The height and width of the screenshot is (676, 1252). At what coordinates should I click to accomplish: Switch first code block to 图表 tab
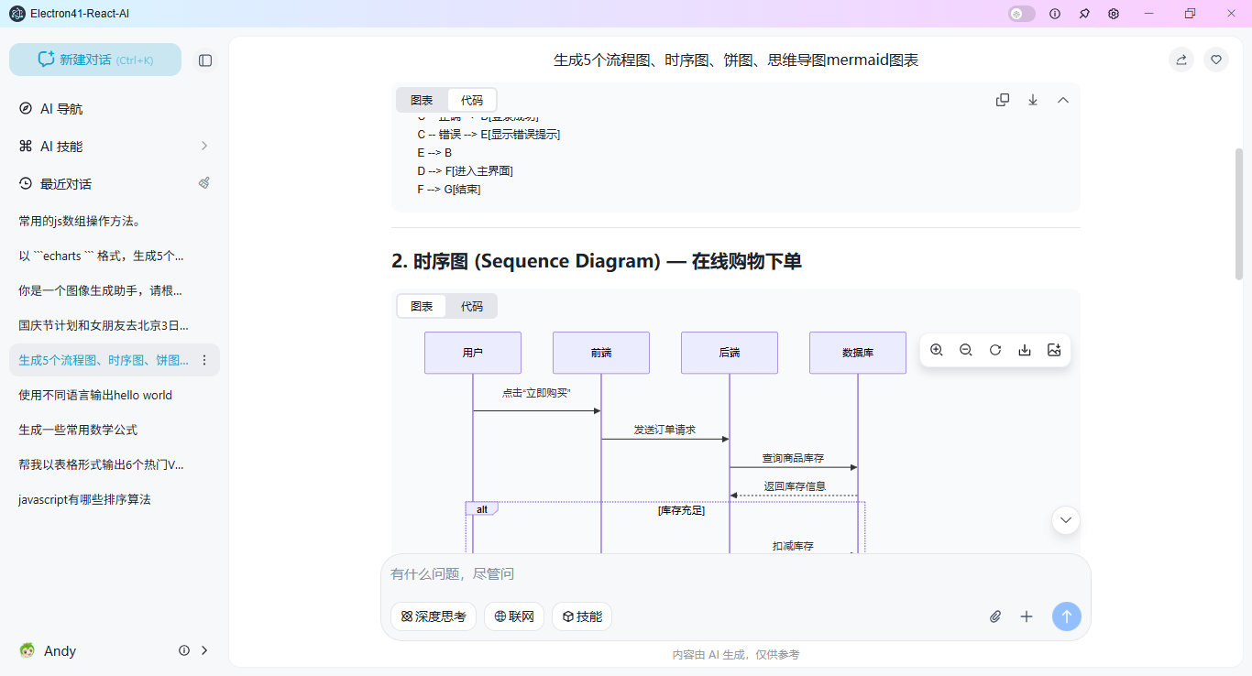tap(422, 100)
